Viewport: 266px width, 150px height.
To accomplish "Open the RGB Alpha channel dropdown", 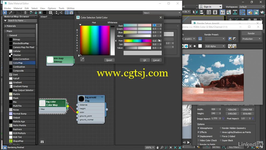I will click(214, 46).
